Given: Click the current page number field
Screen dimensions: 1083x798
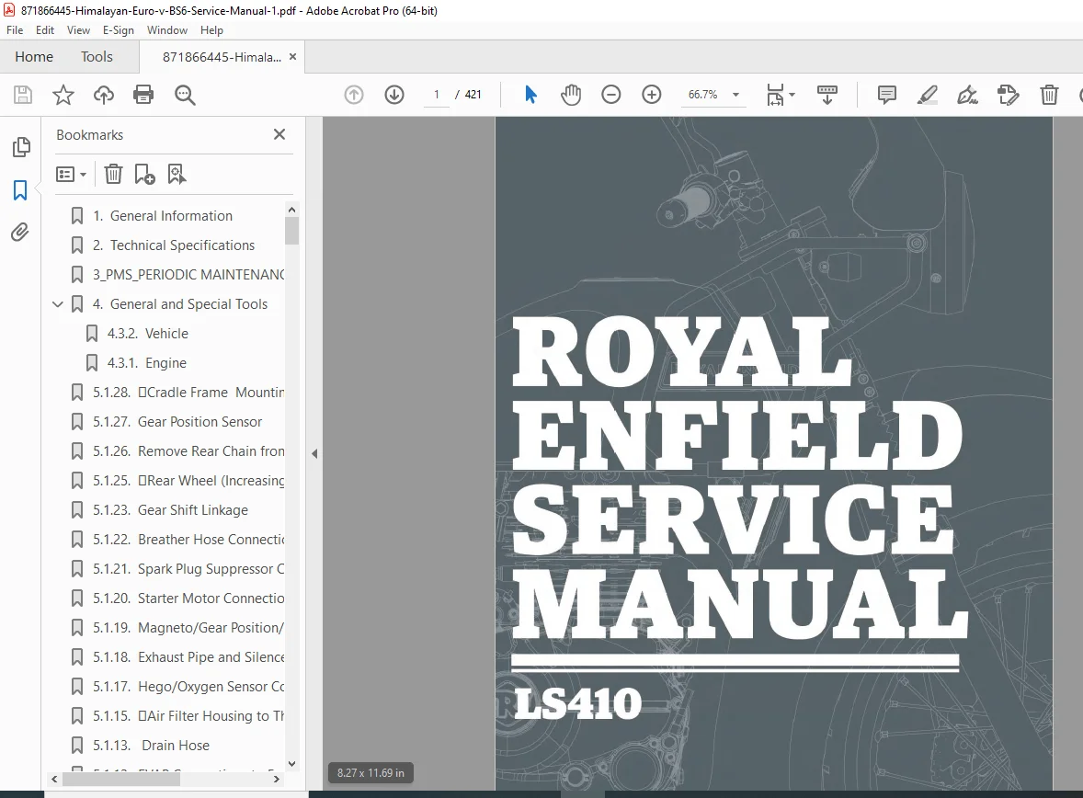Looking at the screenshot, I should click(x=436, y=95).
